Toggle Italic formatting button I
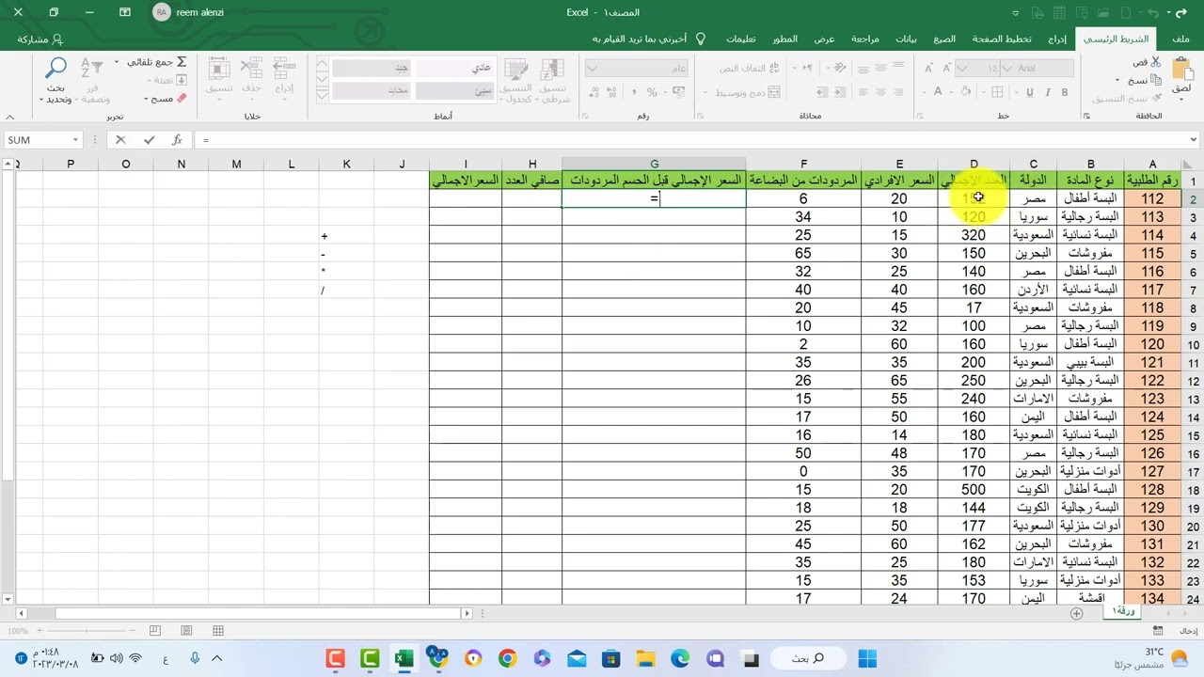The image size is (1204, 677). tap(1048, 92)
